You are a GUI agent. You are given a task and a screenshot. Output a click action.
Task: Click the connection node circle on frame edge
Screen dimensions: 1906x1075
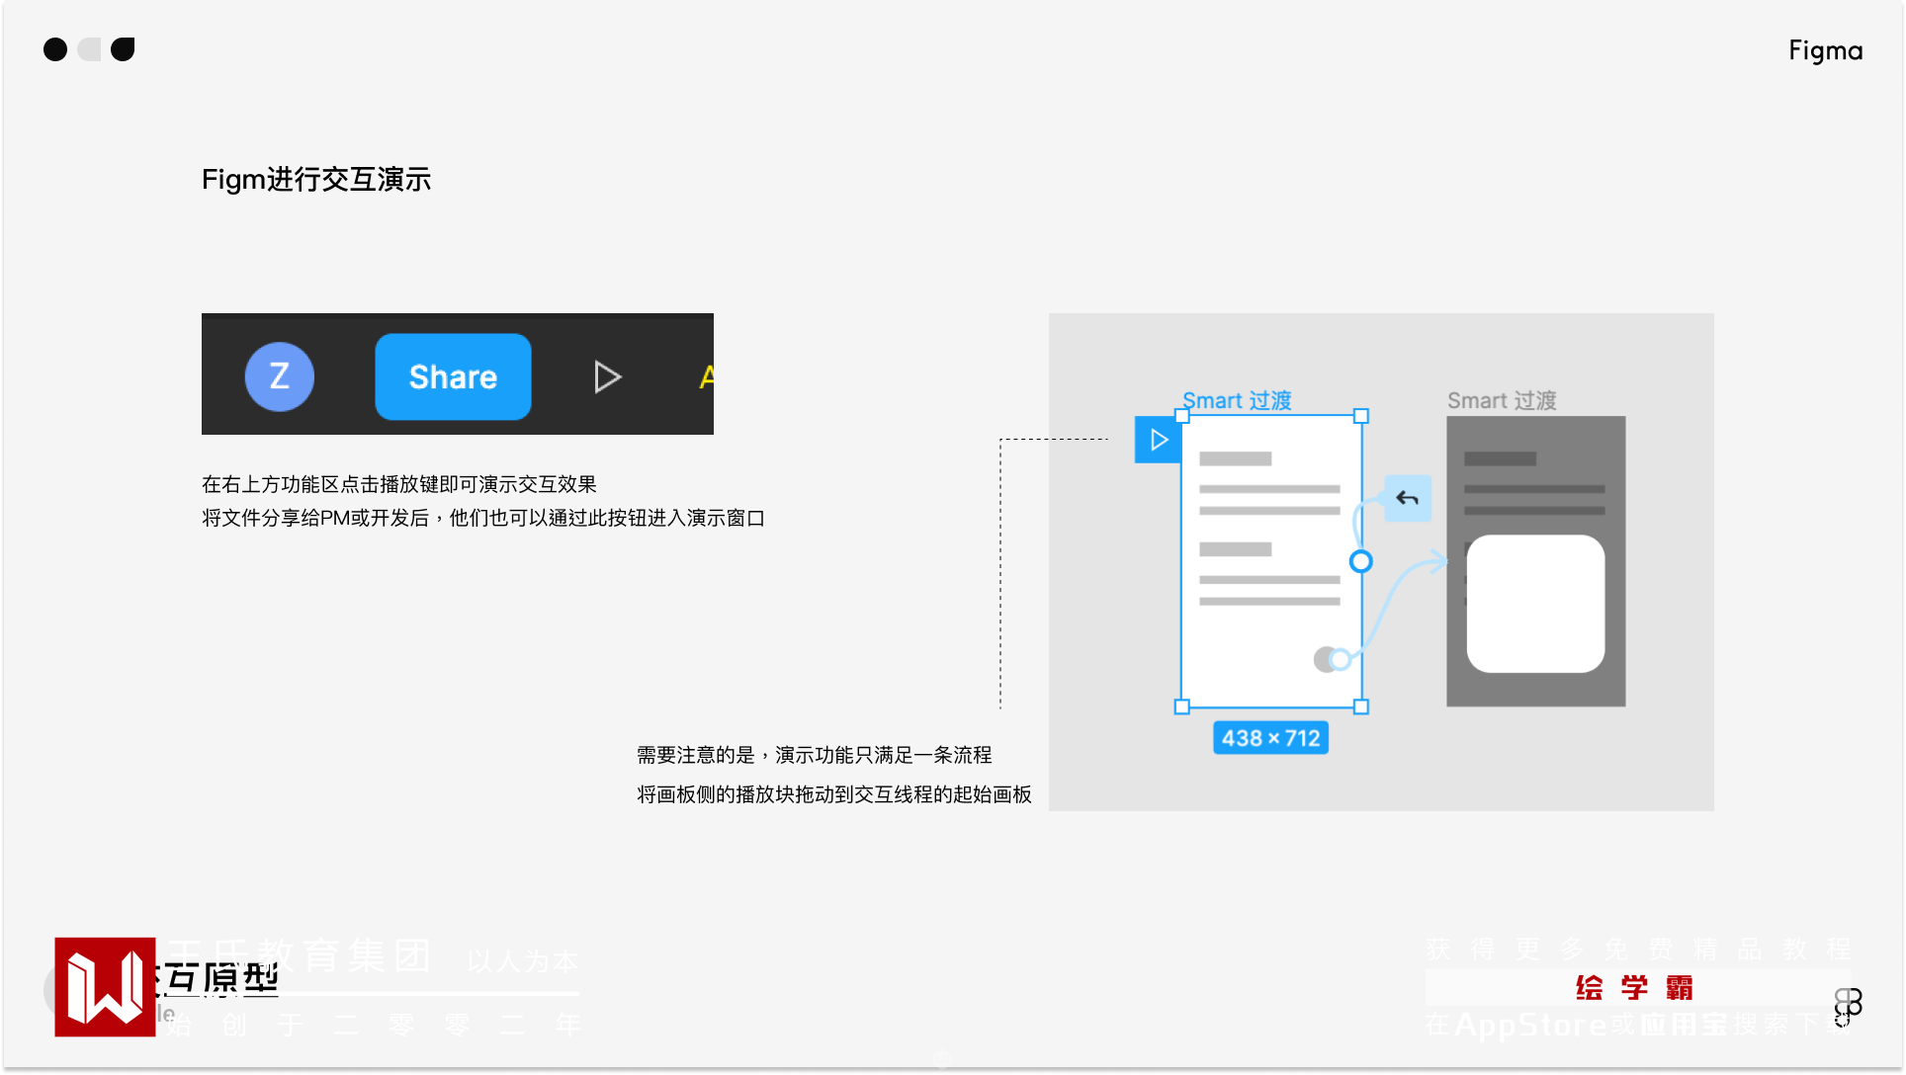(x=1360, y=561)
